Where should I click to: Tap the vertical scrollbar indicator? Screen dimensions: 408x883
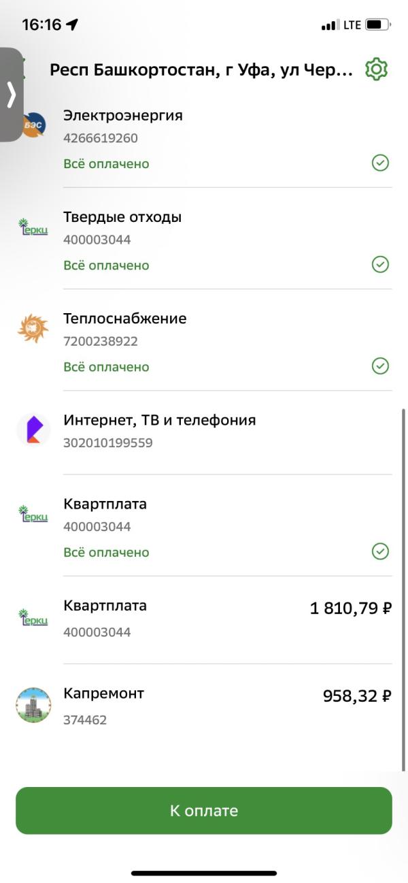coord(405,590)
